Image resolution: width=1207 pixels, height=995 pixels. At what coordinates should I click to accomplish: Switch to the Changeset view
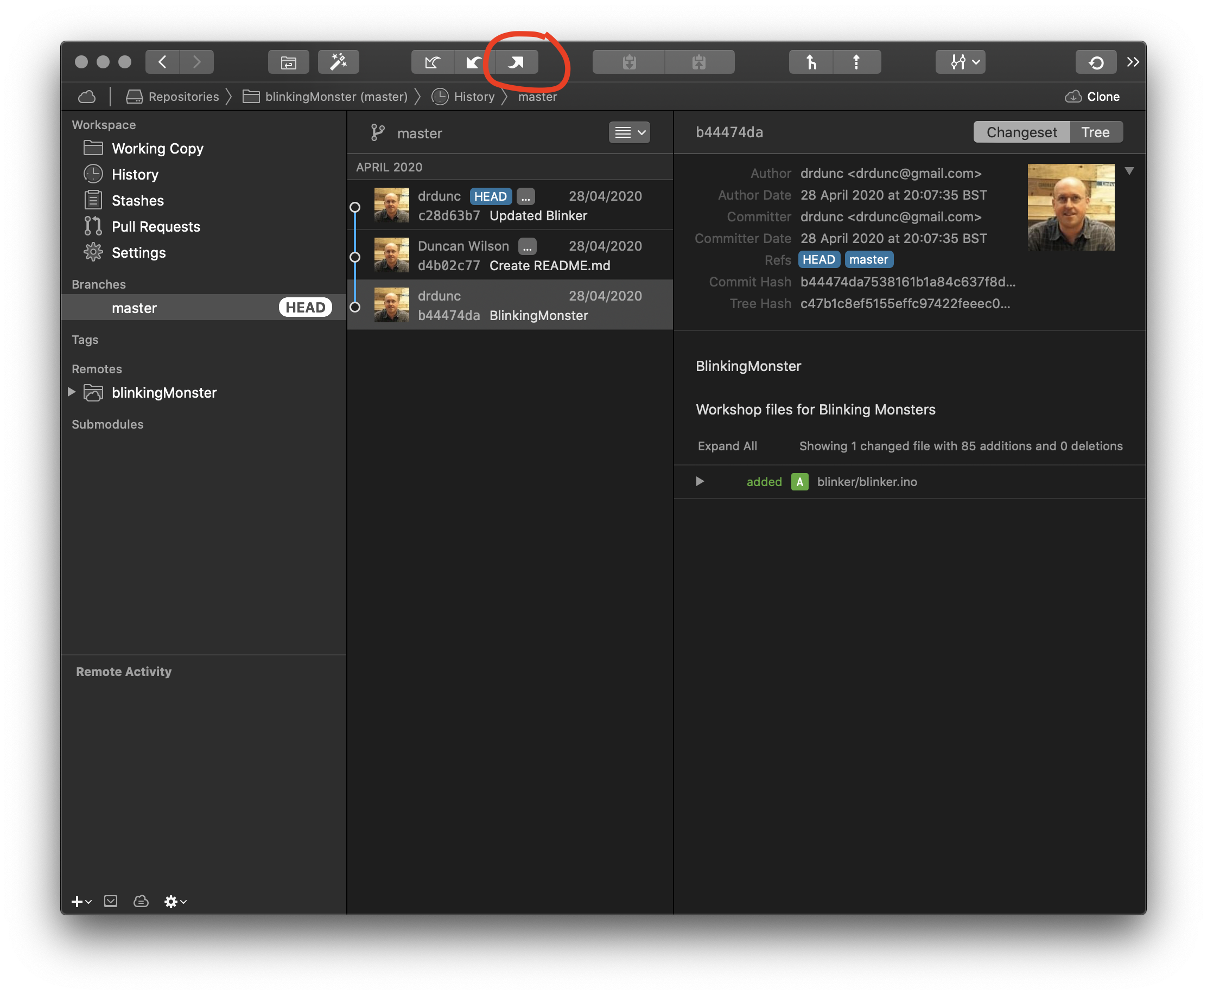[x=1021, y=132]
